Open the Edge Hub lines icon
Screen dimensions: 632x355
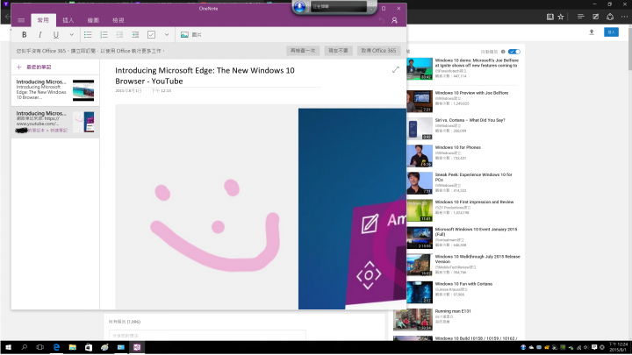click(580, 17)
